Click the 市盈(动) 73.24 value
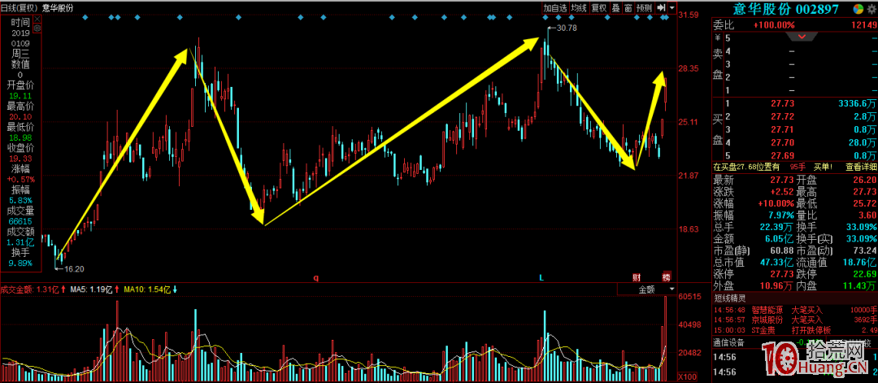 click(x=864, y=250)
